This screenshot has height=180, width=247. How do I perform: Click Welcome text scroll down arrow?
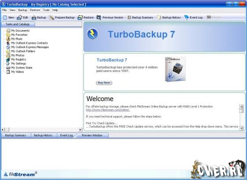point(242,128)
